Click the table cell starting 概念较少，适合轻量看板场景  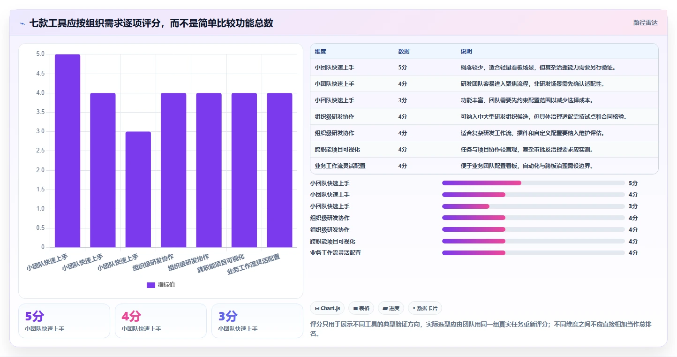[538, 68]
